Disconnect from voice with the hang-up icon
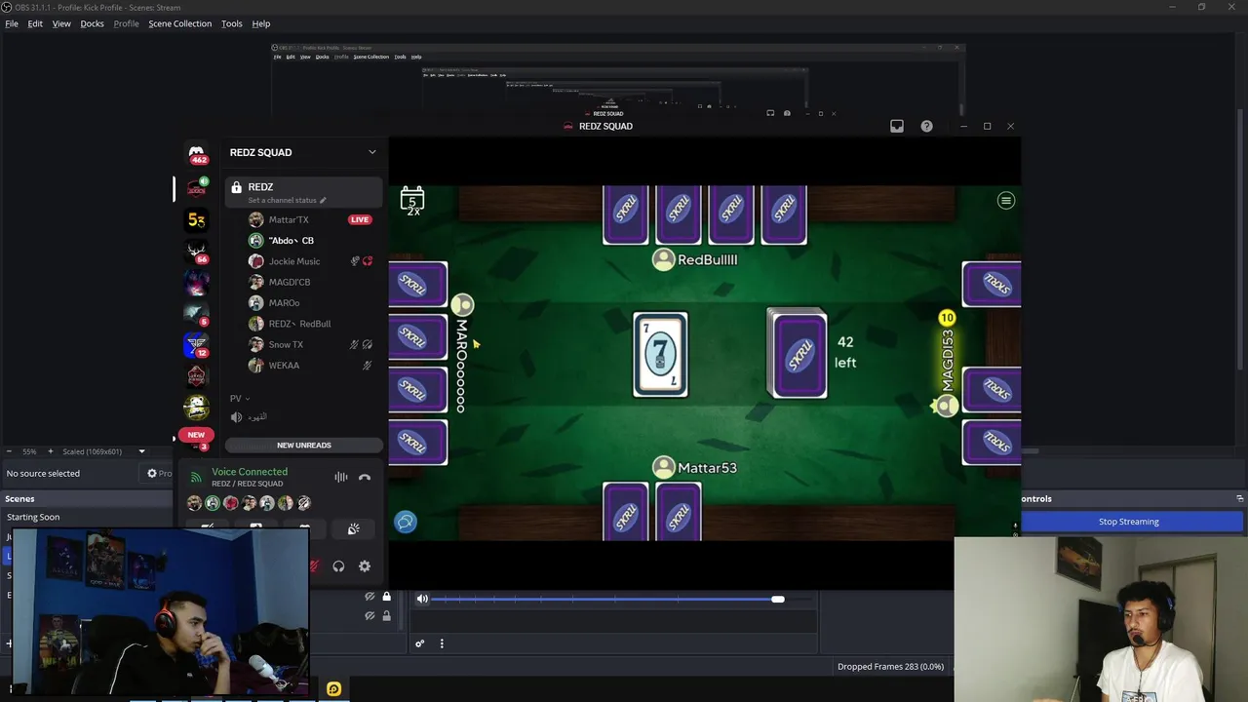 coord(365,478)
